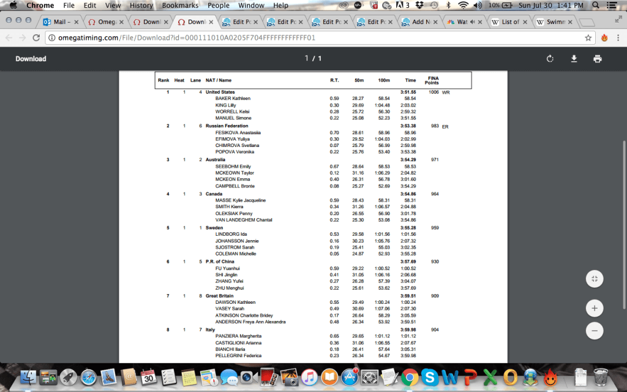Toggle Bluetooth from the menu bar
Screen dimensions: 627x392
coord(449,6)
